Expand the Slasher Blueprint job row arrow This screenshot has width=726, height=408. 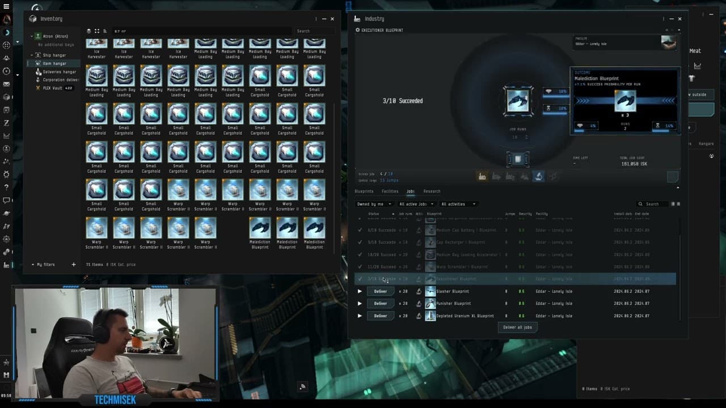point(360,291)
